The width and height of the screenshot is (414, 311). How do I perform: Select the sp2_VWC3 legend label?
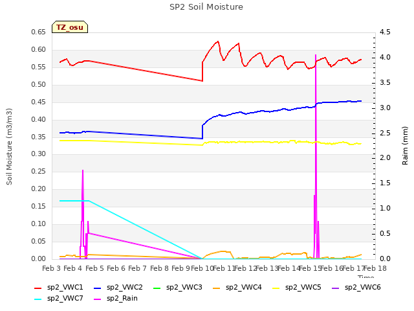184,288
